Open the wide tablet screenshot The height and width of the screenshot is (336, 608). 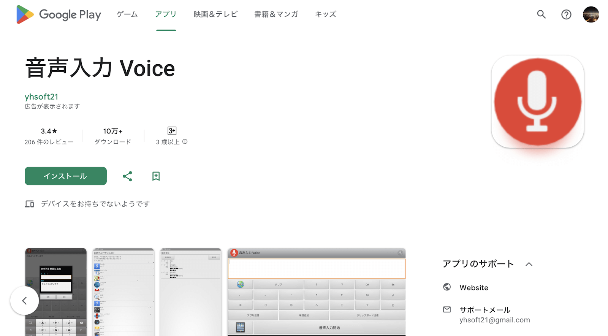317,292
